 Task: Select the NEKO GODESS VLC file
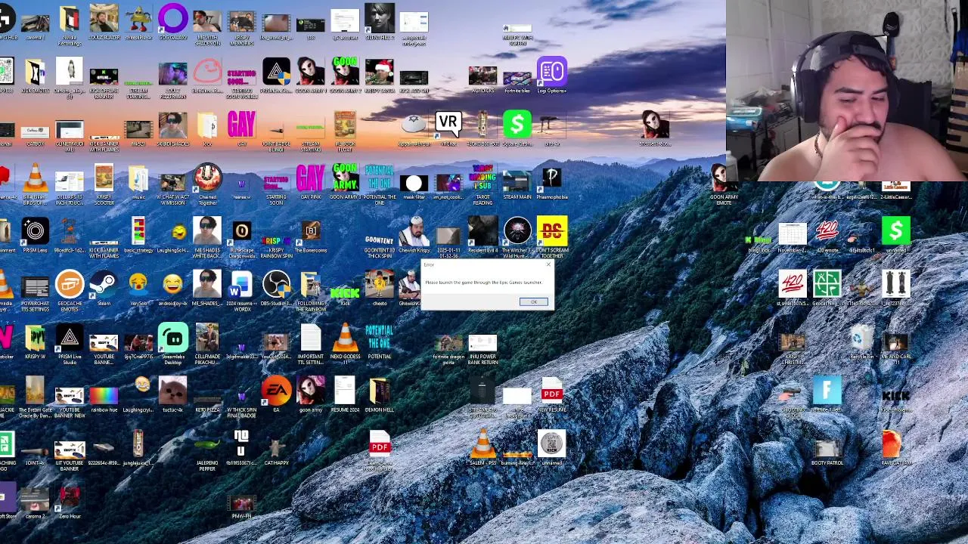tap(345, 344)
